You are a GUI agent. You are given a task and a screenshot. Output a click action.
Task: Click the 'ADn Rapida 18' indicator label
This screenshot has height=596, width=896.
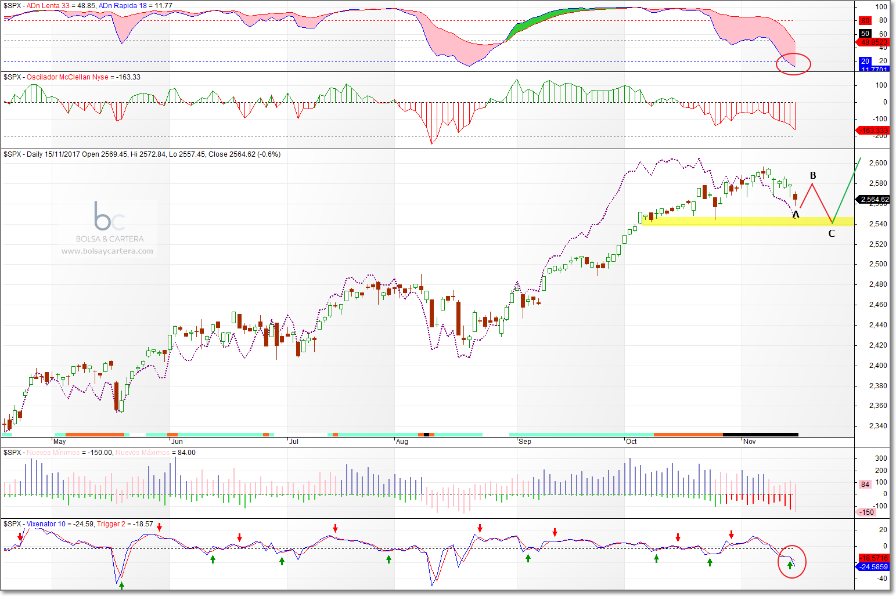122,5
